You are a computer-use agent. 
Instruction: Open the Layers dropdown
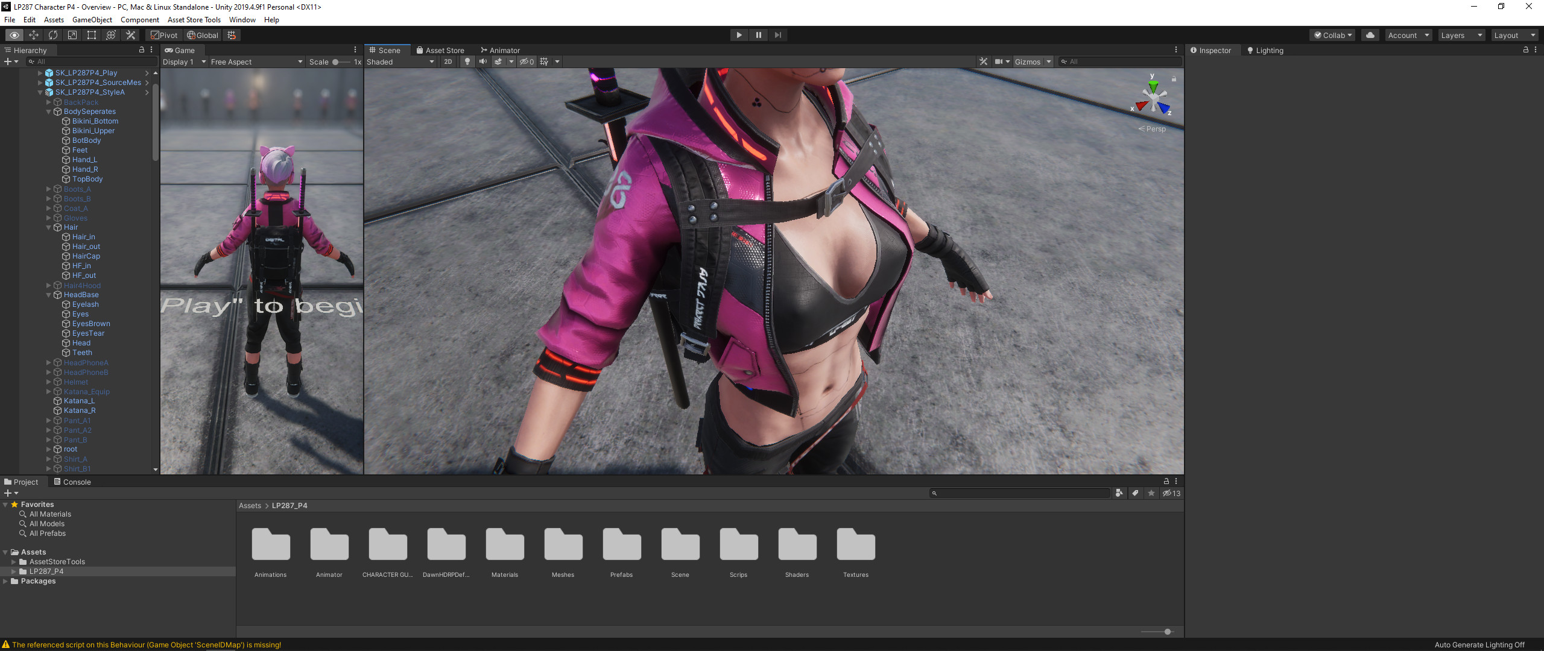(x=1461, y=35)
